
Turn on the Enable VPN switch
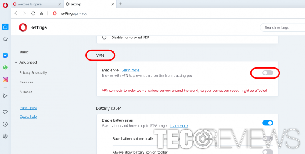pyautogui.click(x=268, y=72)
